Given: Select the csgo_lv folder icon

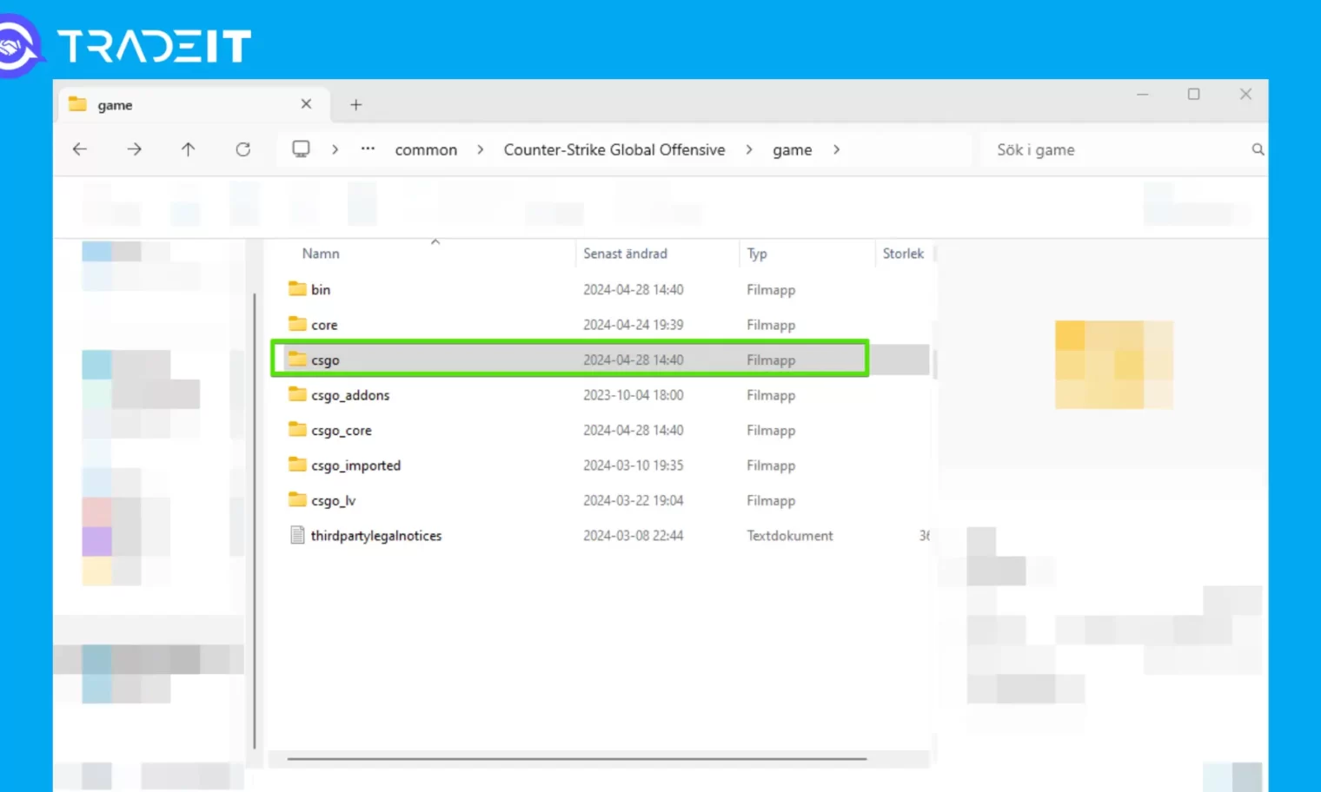Looking at the screenshot, I should click(x=297, y=499).
